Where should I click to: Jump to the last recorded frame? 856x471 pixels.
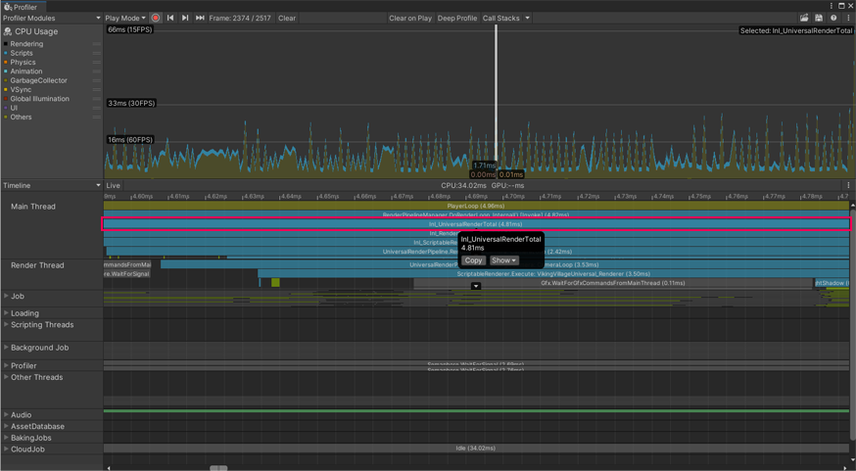pos(200,18)
